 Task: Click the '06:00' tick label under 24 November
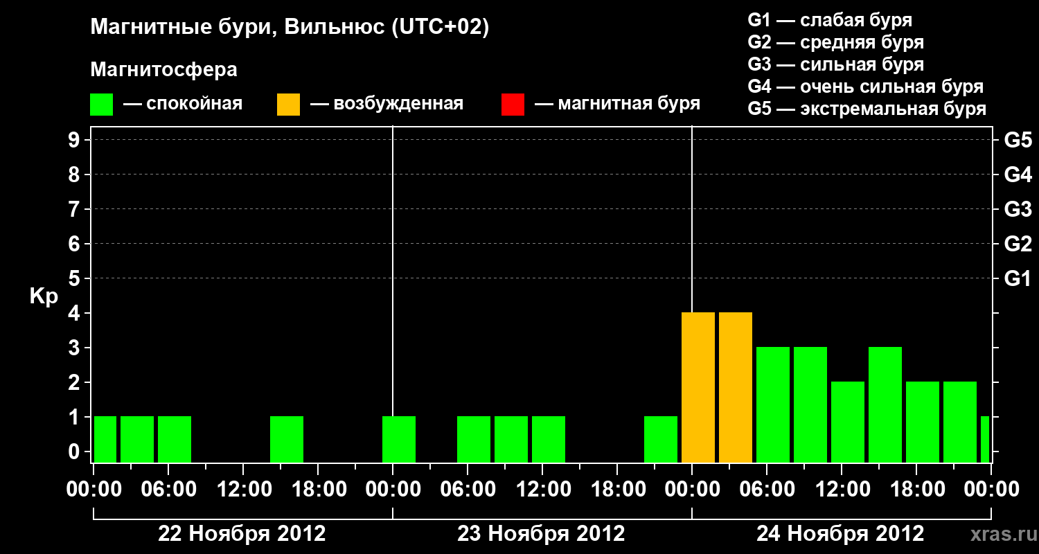[767, 490]
